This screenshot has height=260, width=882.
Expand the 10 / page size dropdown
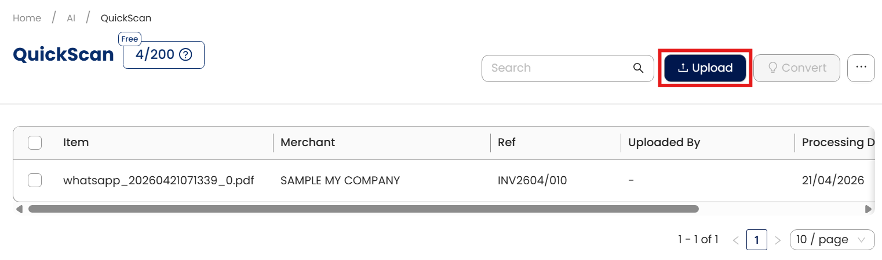832,240
